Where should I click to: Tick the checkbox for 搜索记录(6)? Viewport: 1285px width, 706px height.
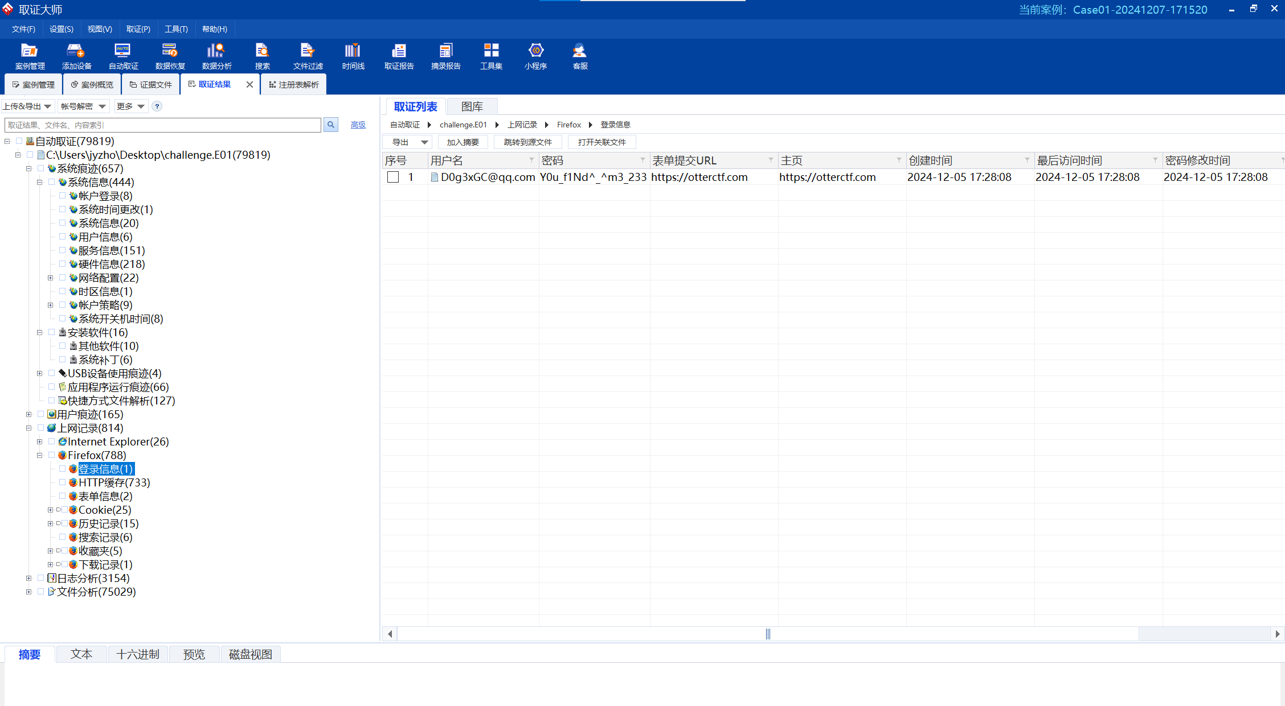click(x=63, y=537)
